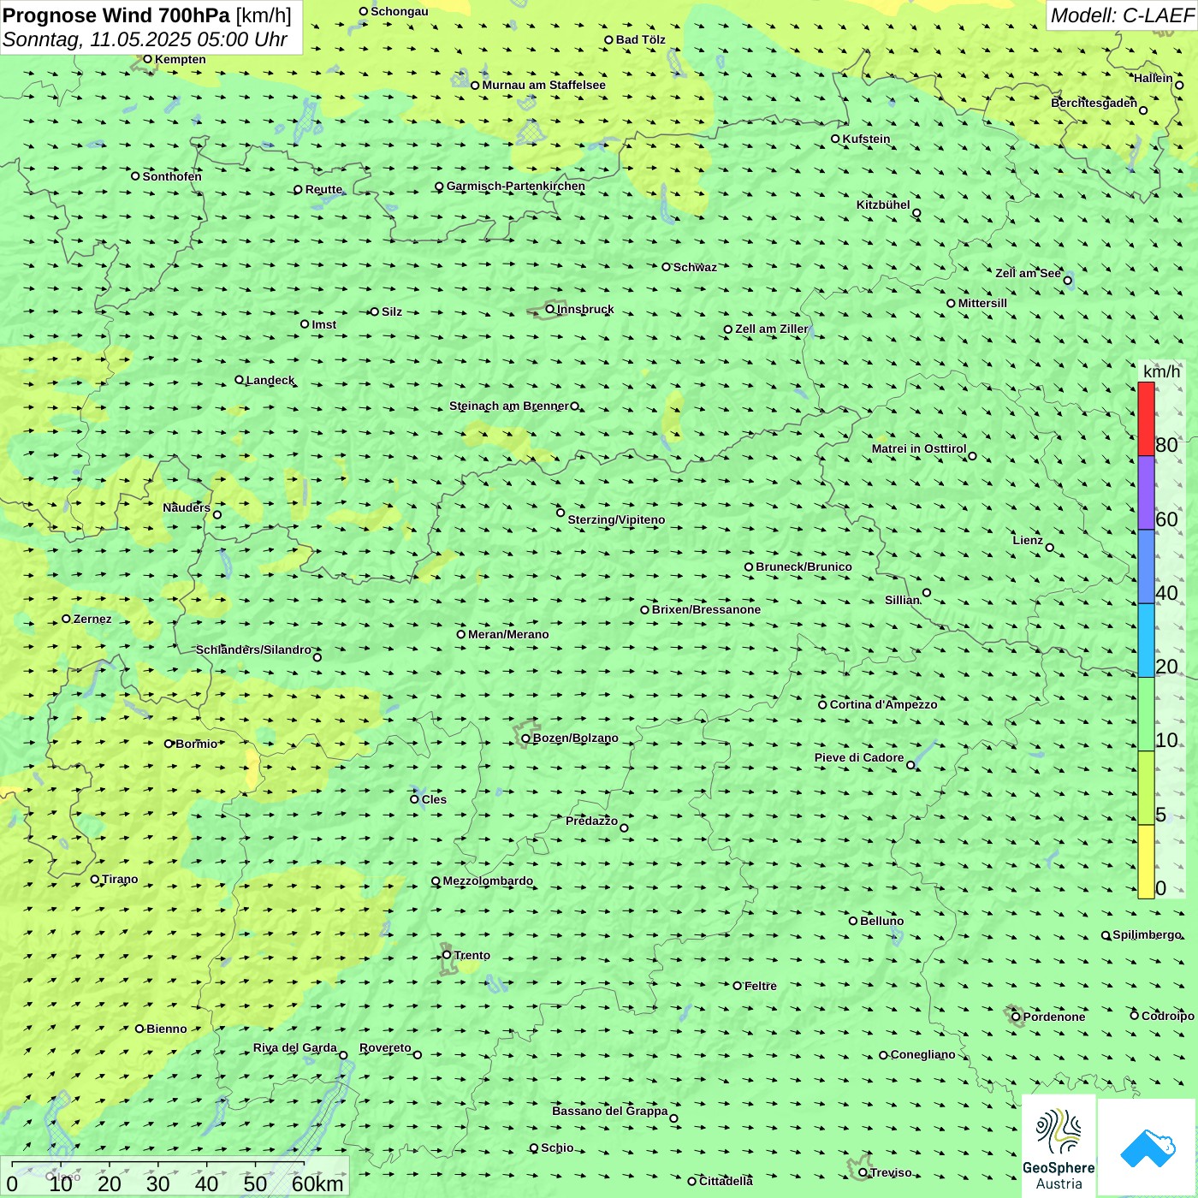1198x1198 pixels.
Task: Click the 'Schongau' label
Action: (x=400, y=11)
